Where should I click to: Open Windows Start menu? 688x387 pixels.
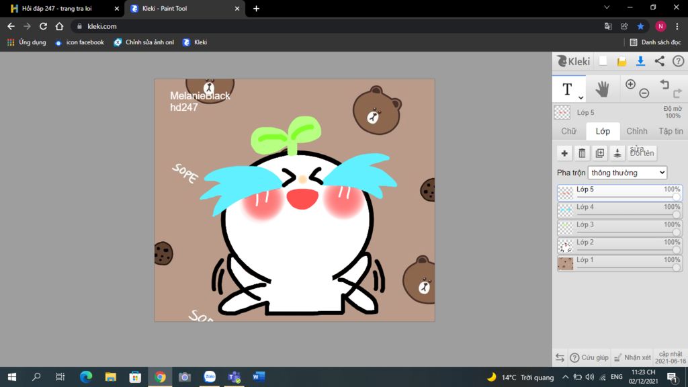click(12, 377)
